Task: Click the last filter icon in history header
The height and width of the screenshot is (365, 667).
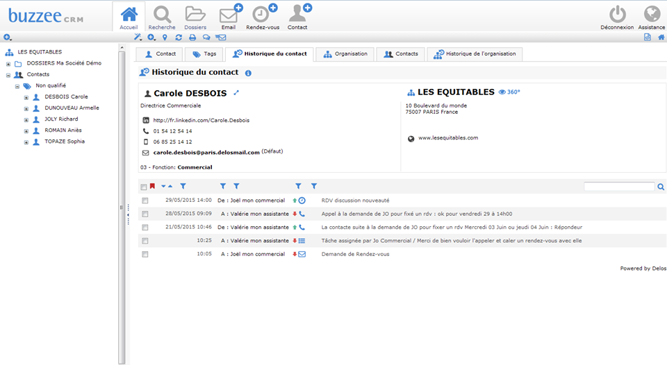Action: click(314, 186)
